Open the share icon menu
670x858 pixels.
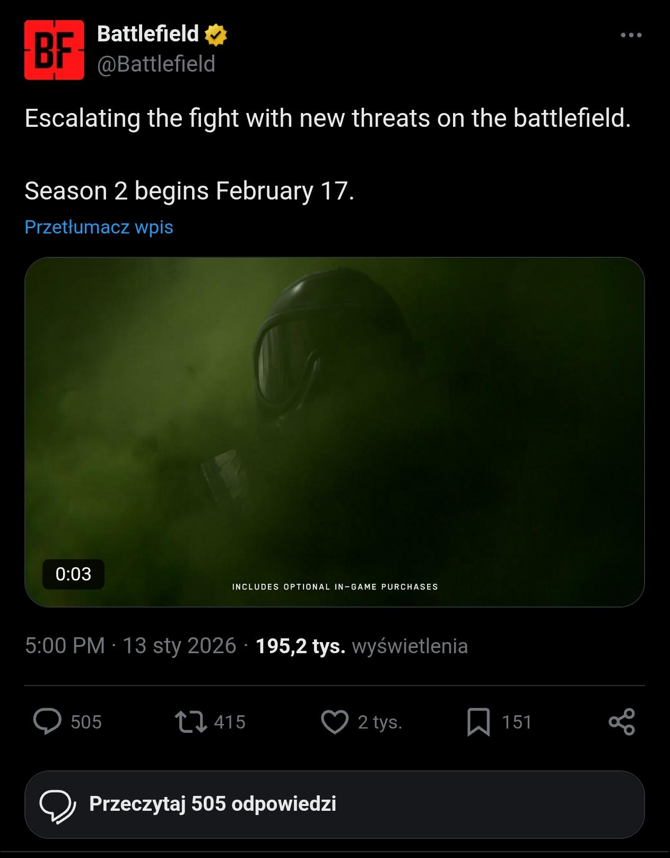pyautogui.click(x=622, y=722)
